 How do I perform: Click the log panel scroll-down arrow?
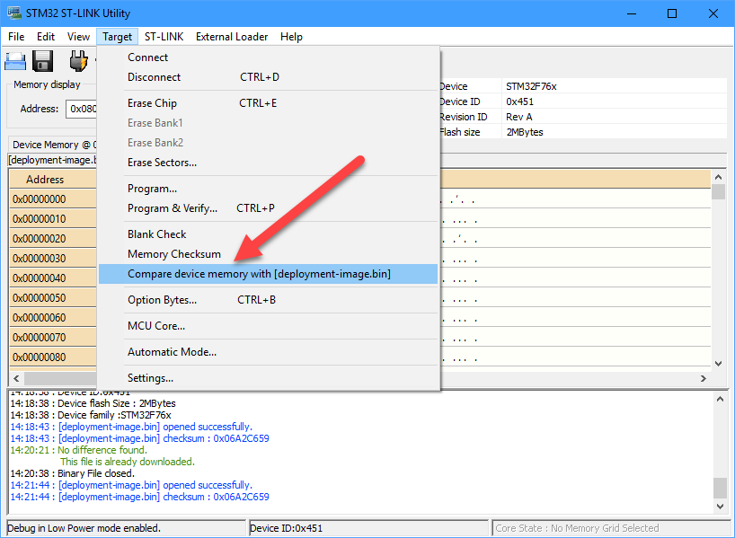coord(721,507)
